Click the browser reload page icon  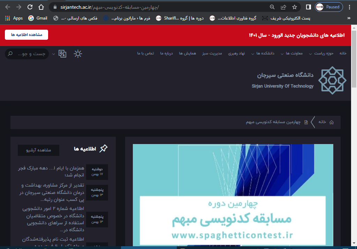click(30, 7)
